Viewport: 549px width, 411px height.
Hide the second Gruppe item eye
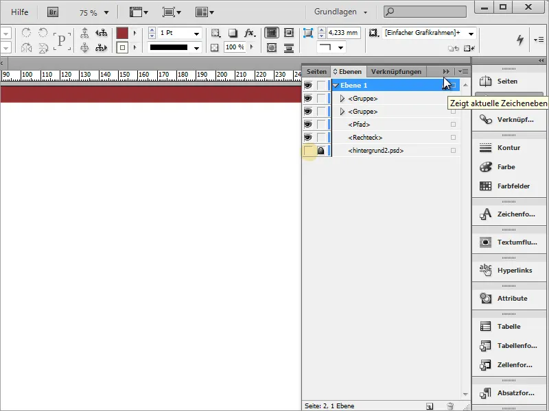point(307,111)
